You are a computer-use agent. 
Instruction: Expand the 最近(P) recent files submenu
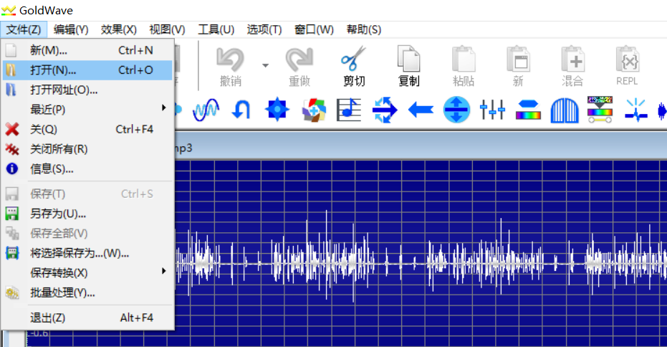click(87, 110)
